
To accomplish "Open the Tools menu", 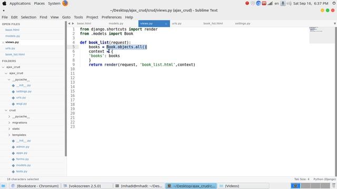I will (x=78, y=17).
